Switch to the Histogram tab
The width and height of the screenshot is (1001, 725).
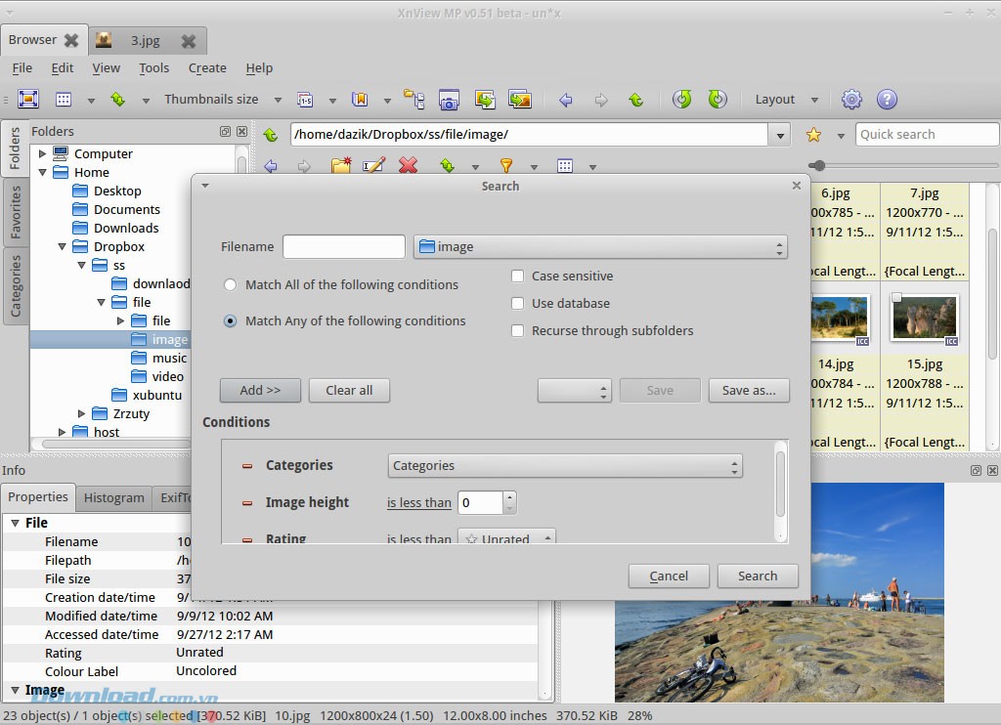coord(113,497)
